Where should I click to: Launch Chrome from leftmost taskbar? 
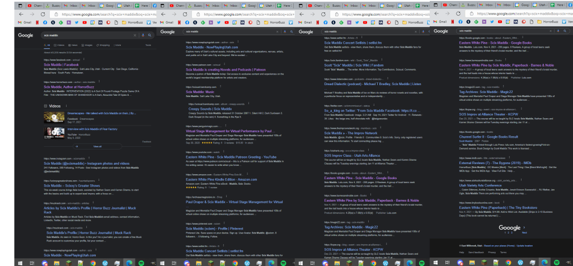[x=92, y=263]
